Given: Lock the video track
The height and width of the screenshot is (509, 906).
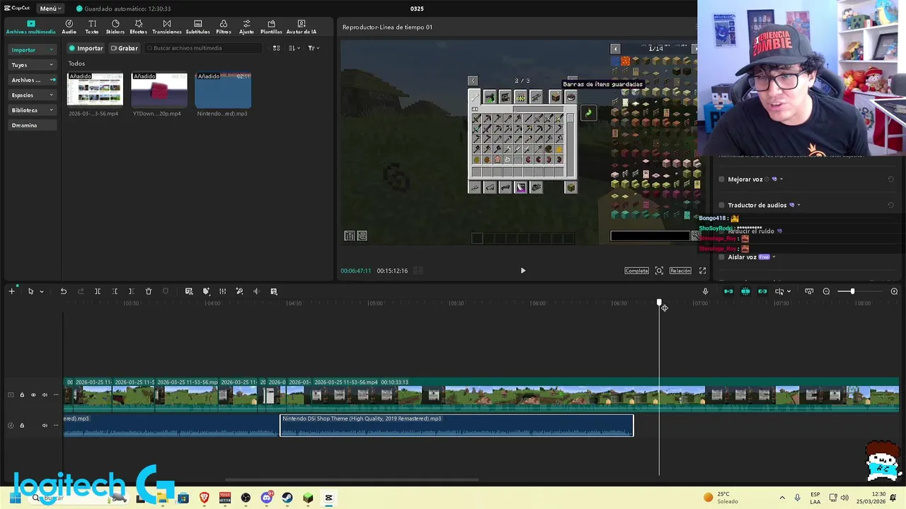Looking at the screenshot, I should pos(22,395).
